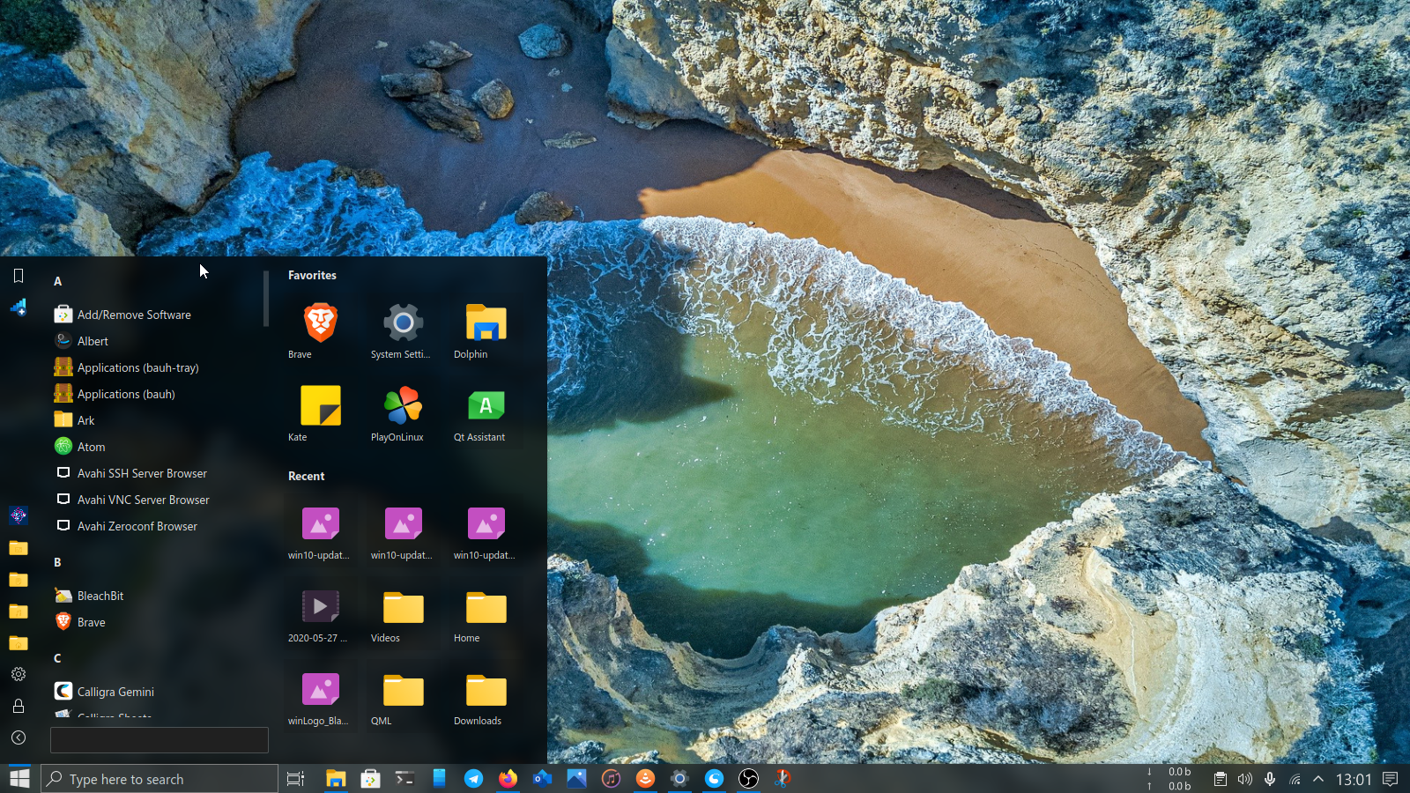Toggle the microphone in system tray
Screen dimensions: 1410x793
coord(1270,779)
